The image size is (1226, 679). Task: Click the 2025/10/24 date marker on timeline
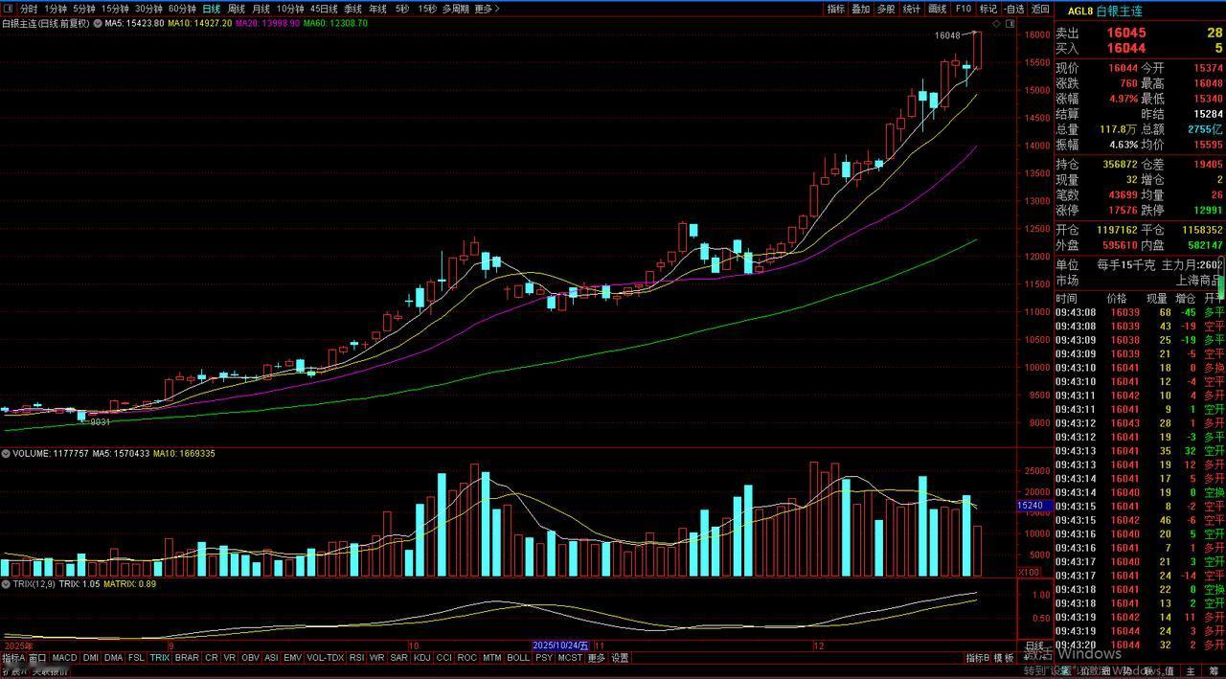coord(560,646)
